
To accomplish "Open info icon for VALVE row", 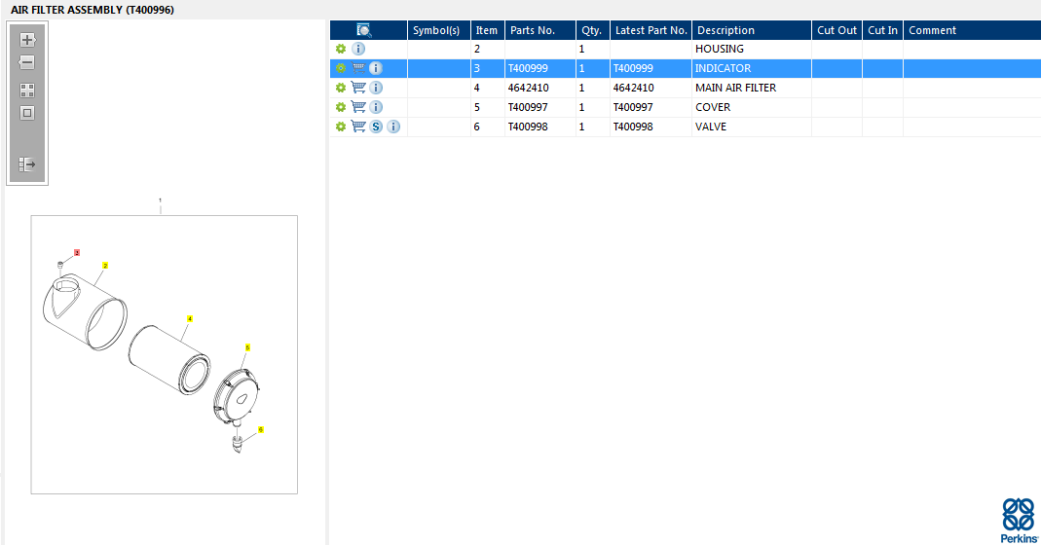I will [393, 127].
